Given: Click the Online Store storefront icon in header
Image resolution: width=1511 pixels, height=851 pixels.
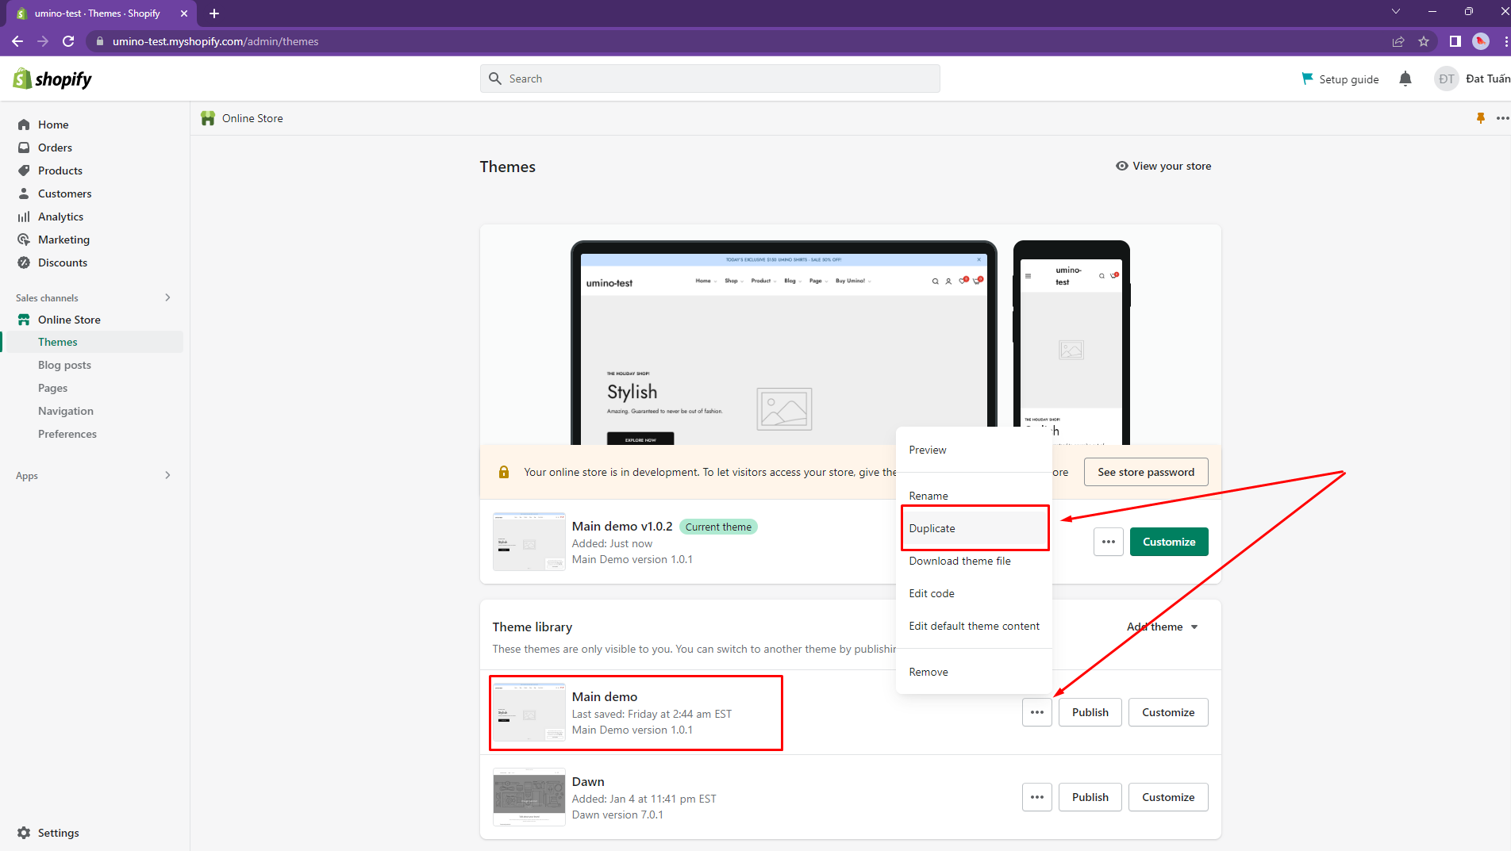Looking at the screenshot, I should 208,118.
